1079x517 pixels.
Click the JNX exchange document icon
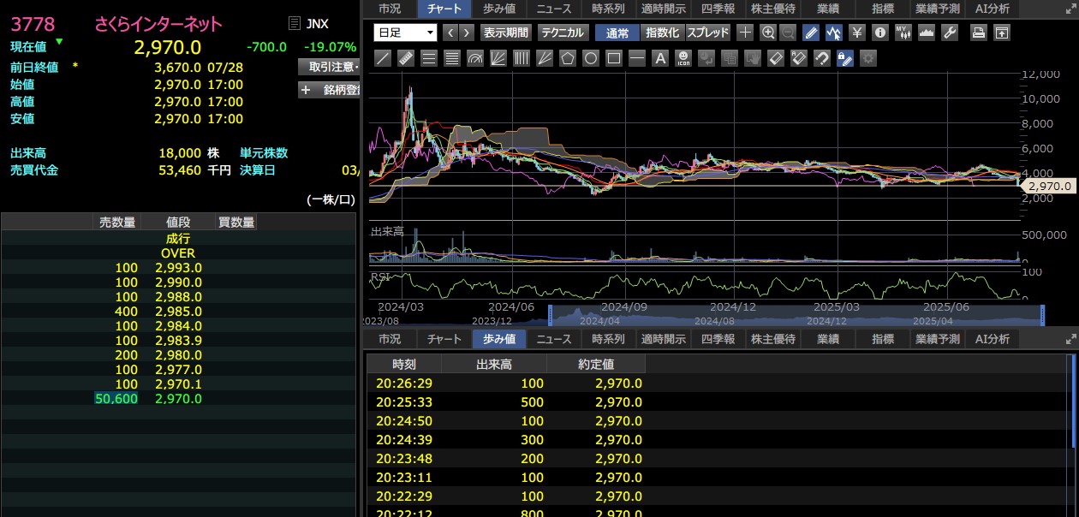coord(295,24)
